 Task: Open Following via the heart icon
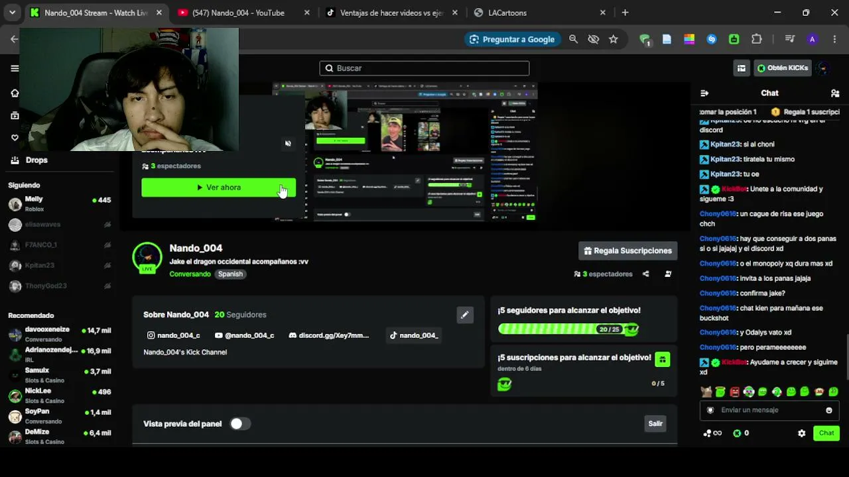(x=15, y=138)
